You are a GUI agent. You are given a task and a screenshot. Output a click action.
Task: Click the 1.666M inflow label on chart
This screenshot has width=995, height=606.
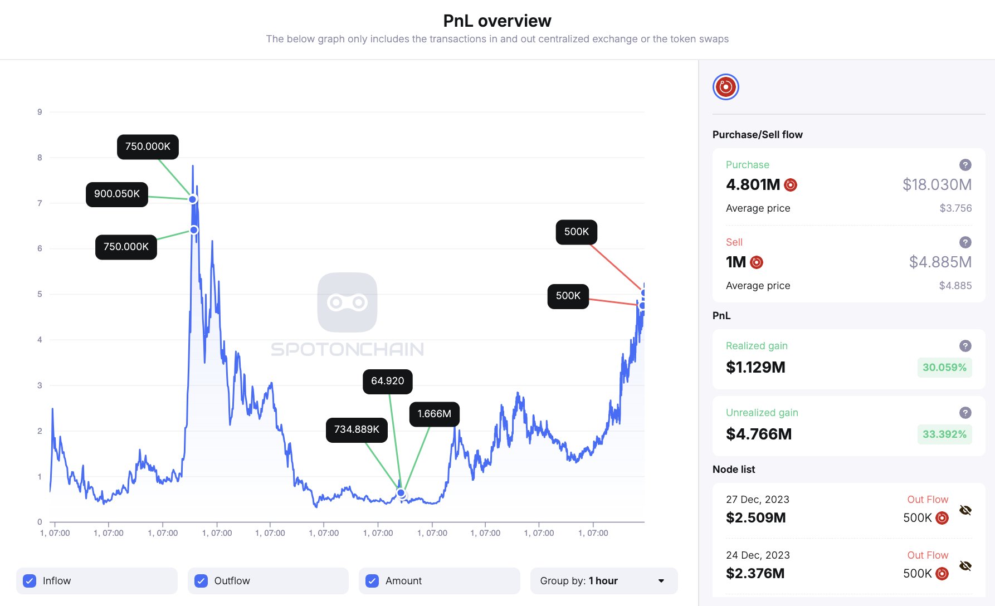[x=434, y=414]
